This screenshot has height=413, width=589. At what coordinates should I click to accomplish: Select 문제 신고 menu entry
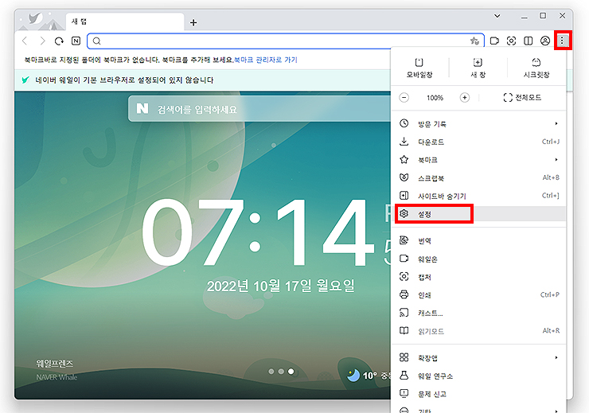click(x=478, y=394)
